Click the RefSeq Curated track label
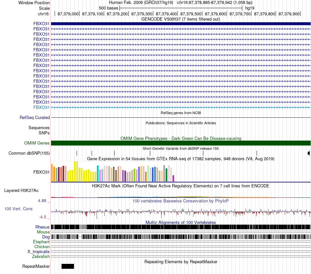The image size is (311, 274). click(35, 117)
